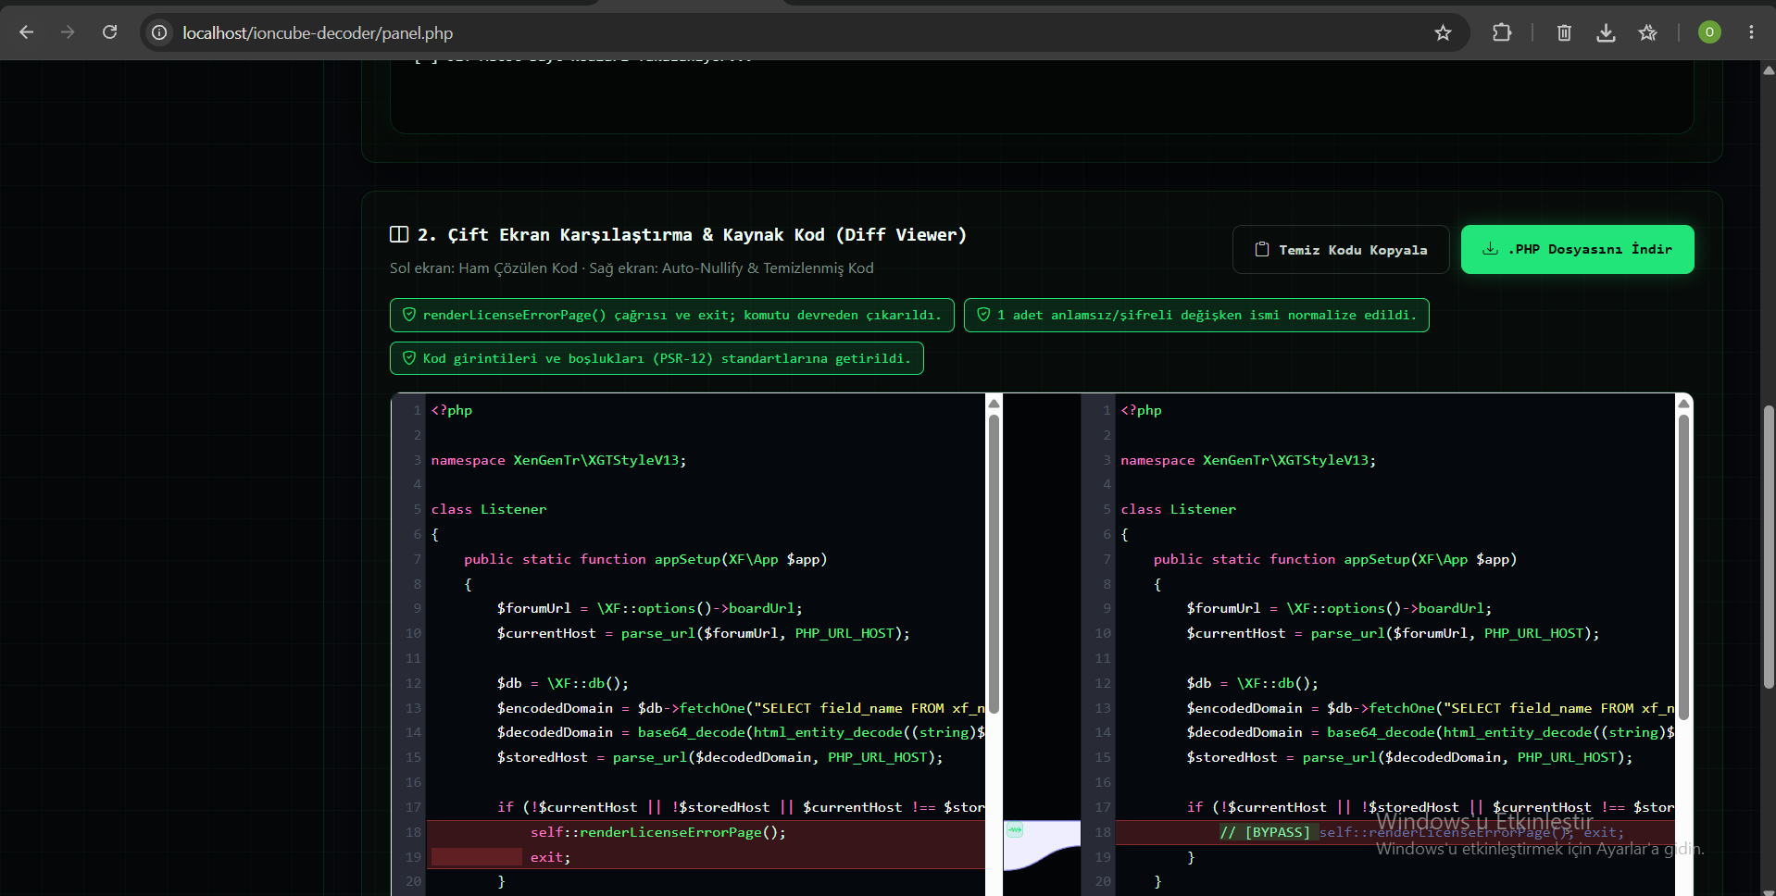This screenshot has height=896, width=1776.
Task: Click '$currentHost = parse_url' line in the right pane
Action: (1393, 633)
